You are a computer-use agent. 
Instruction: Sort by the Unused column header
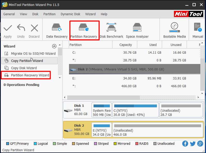tap(174, 45)
